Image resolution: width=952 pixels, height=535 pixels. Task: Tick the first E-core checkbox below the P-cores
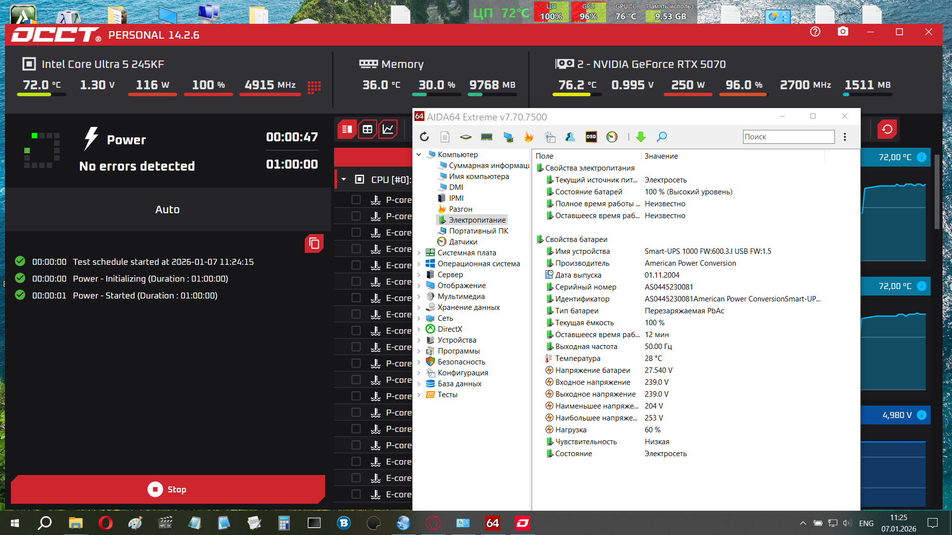tap(356, 232)
